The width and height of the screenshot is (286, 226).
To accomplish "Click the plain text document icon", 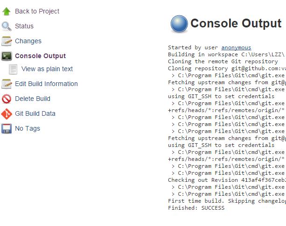I will 13,69.
